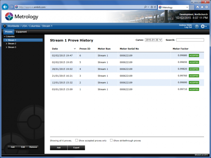Click the sidebar Remove button
Image resolution: width=211 pixels, height=158 pixels.
pos(33,147)
